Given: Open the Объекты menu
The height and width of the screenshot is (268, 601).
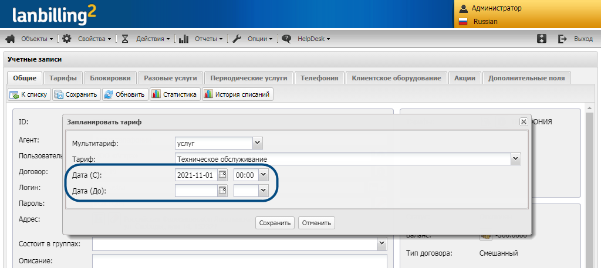Looking at the screenshot, I should (37, 39).
